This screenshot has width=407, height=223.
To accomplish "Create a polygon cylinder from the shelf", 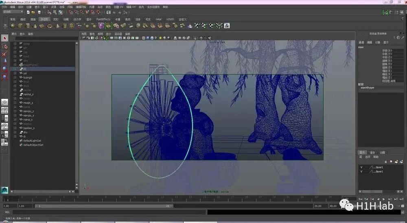I will click(x=28, y=26).
